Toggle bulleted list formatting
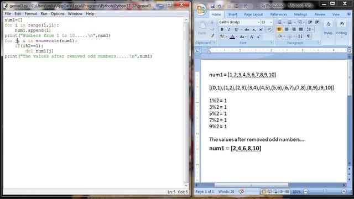The image size is (354, 199). pyautogui.click(x=279, y=22)
